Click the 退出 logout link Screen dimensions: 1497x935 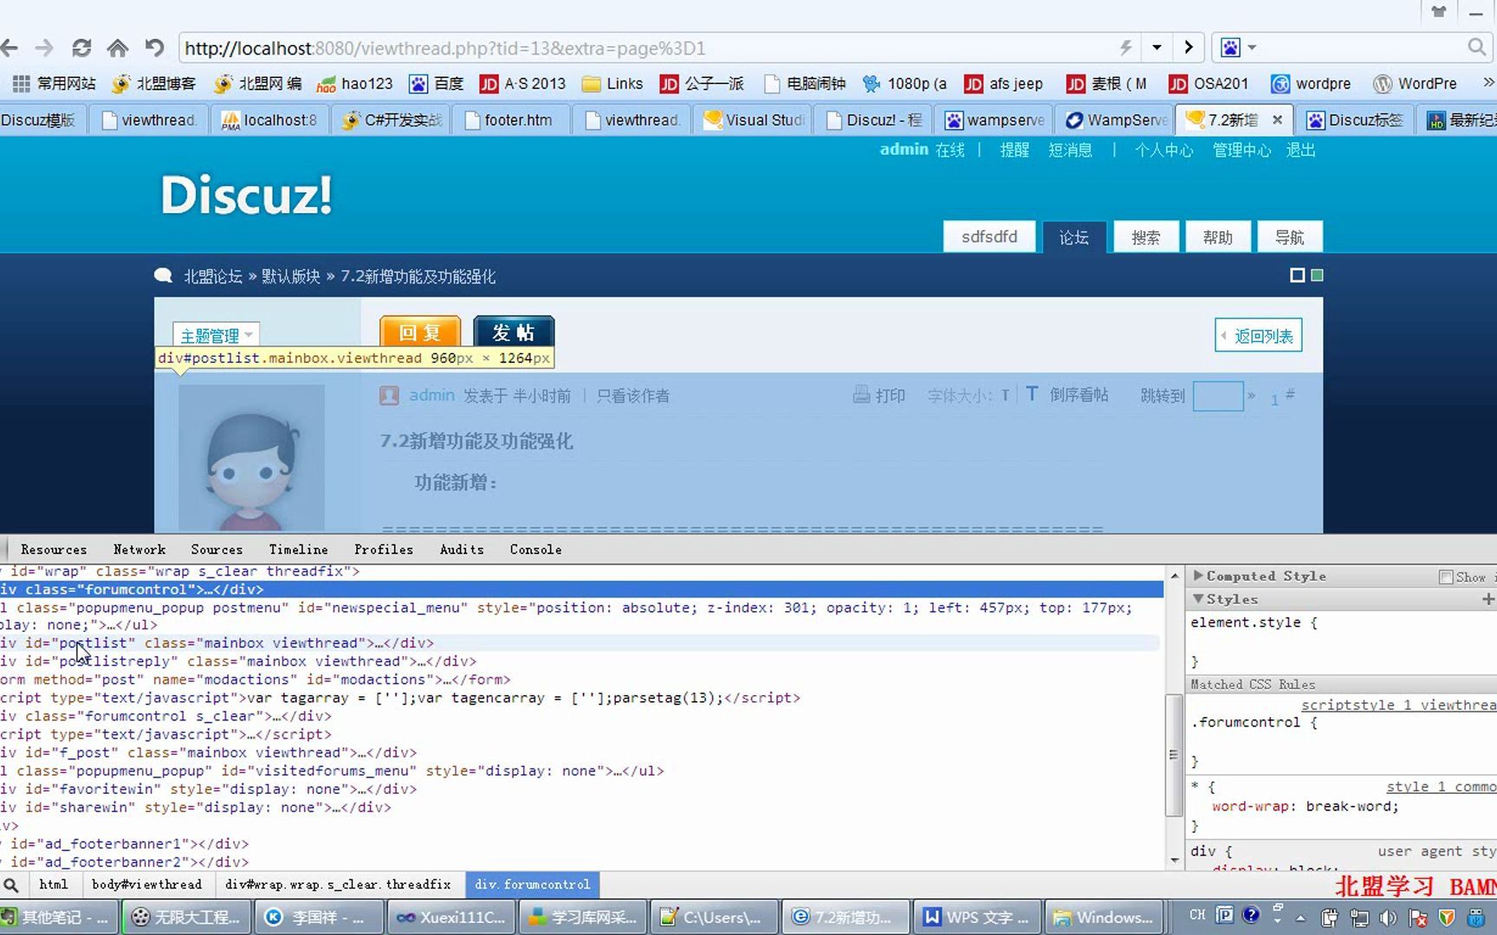click(x=1300, y=150)
